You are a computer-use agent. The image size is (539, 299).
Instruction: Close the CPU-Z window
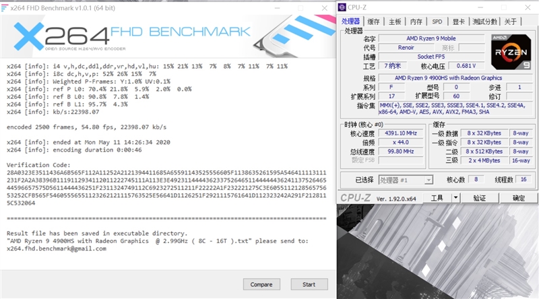click(528, 7)
